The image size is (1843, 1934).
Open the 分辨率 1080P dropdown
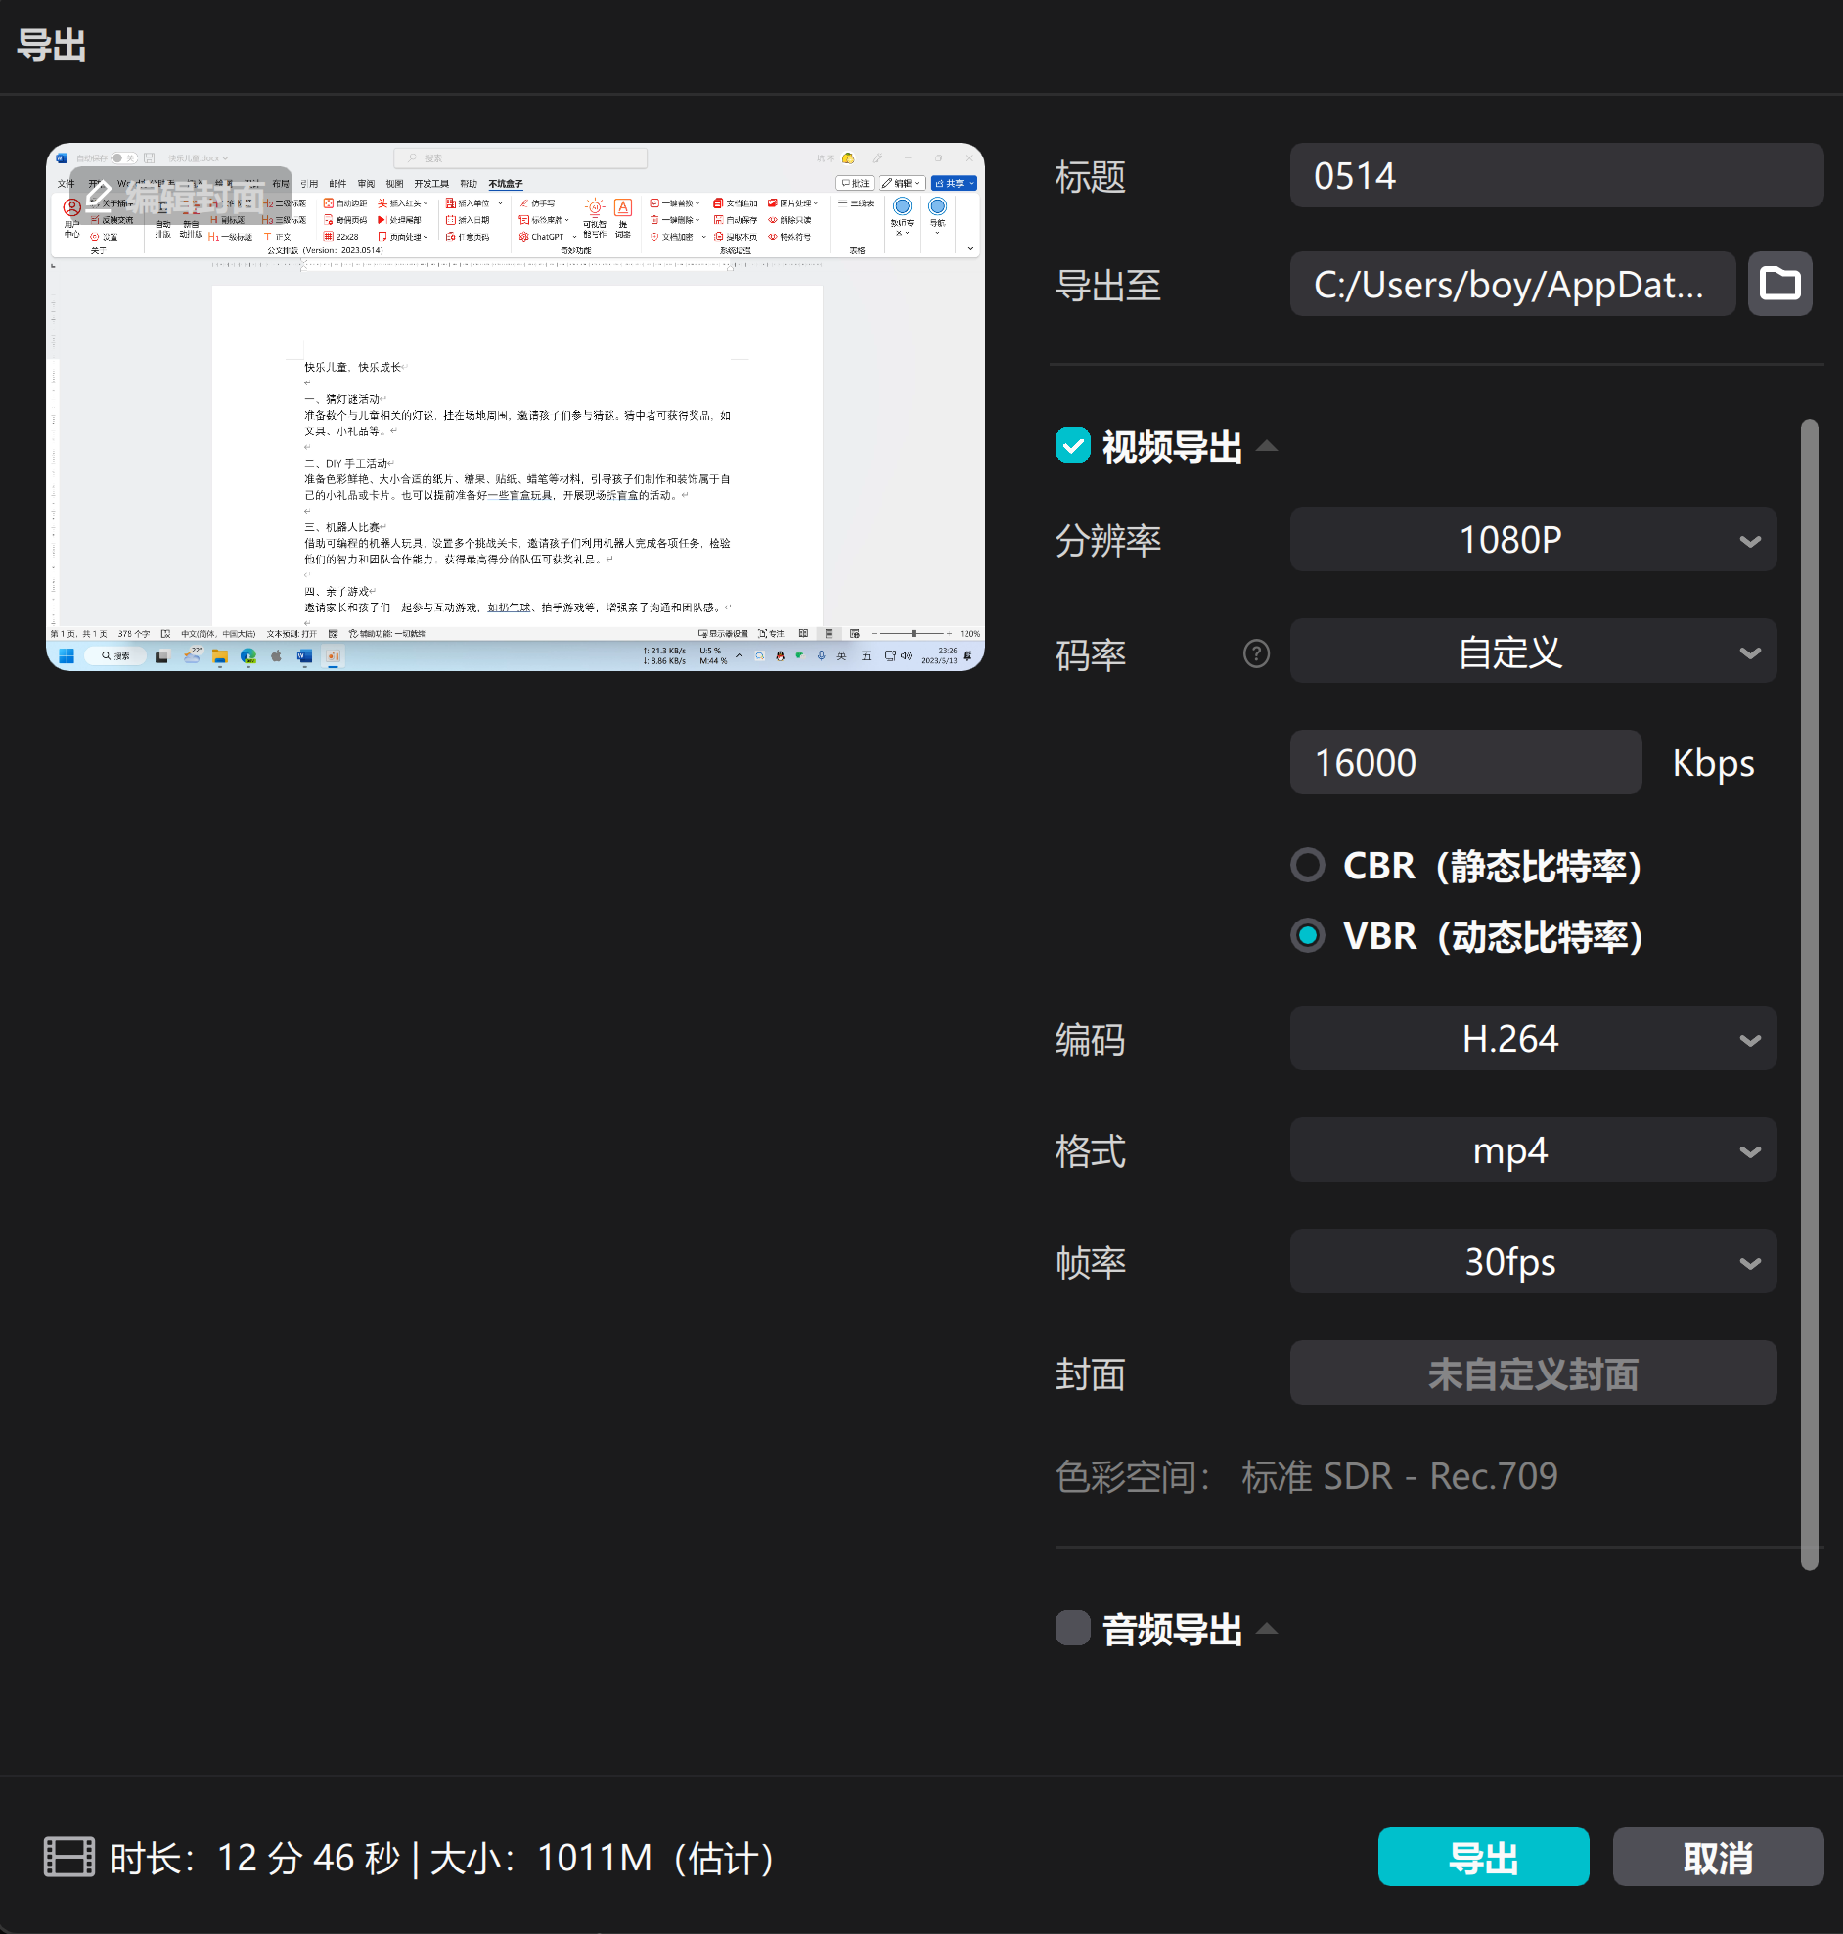click(1532, 539)
